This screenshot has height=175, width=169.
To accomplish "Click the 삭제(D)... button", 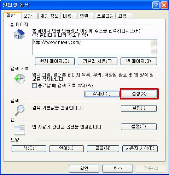I will click(102, 94).
